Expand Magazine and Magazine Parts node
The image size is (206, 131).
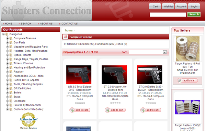pos(8,47)
